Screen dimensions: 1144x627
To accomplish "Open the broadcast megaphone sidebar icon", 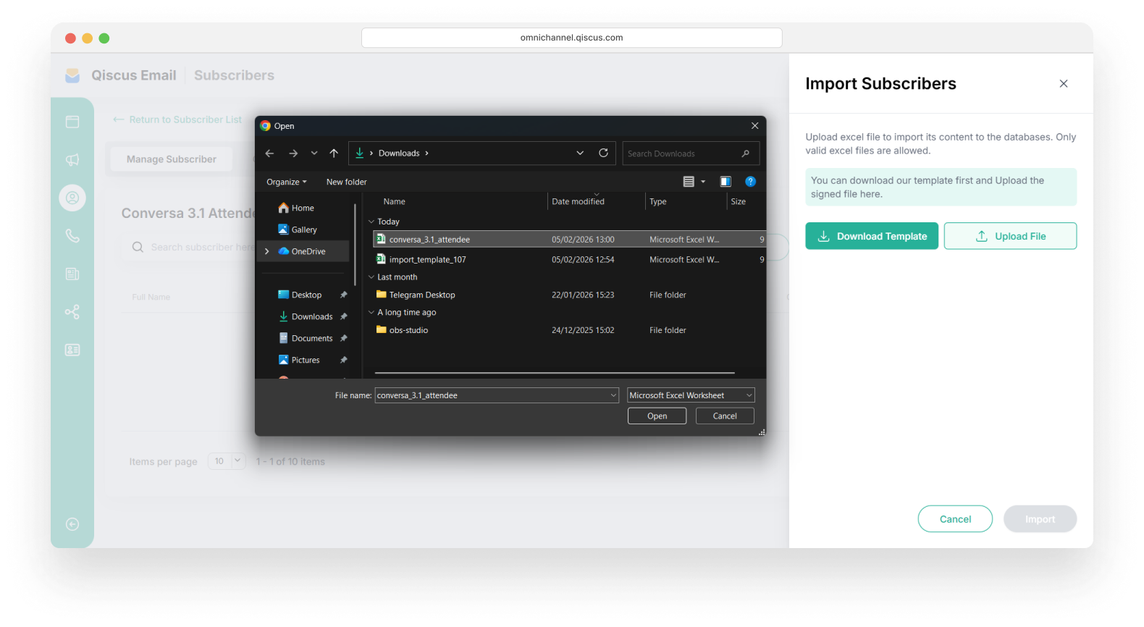I will click(x=72, y=160).
